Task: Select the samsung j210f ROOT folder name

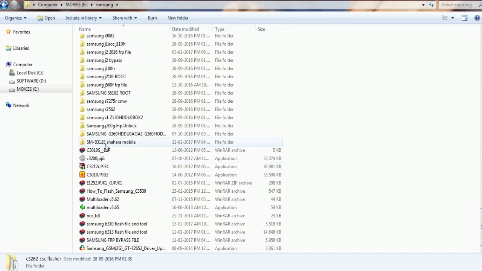Action: (x=106, y=77)
